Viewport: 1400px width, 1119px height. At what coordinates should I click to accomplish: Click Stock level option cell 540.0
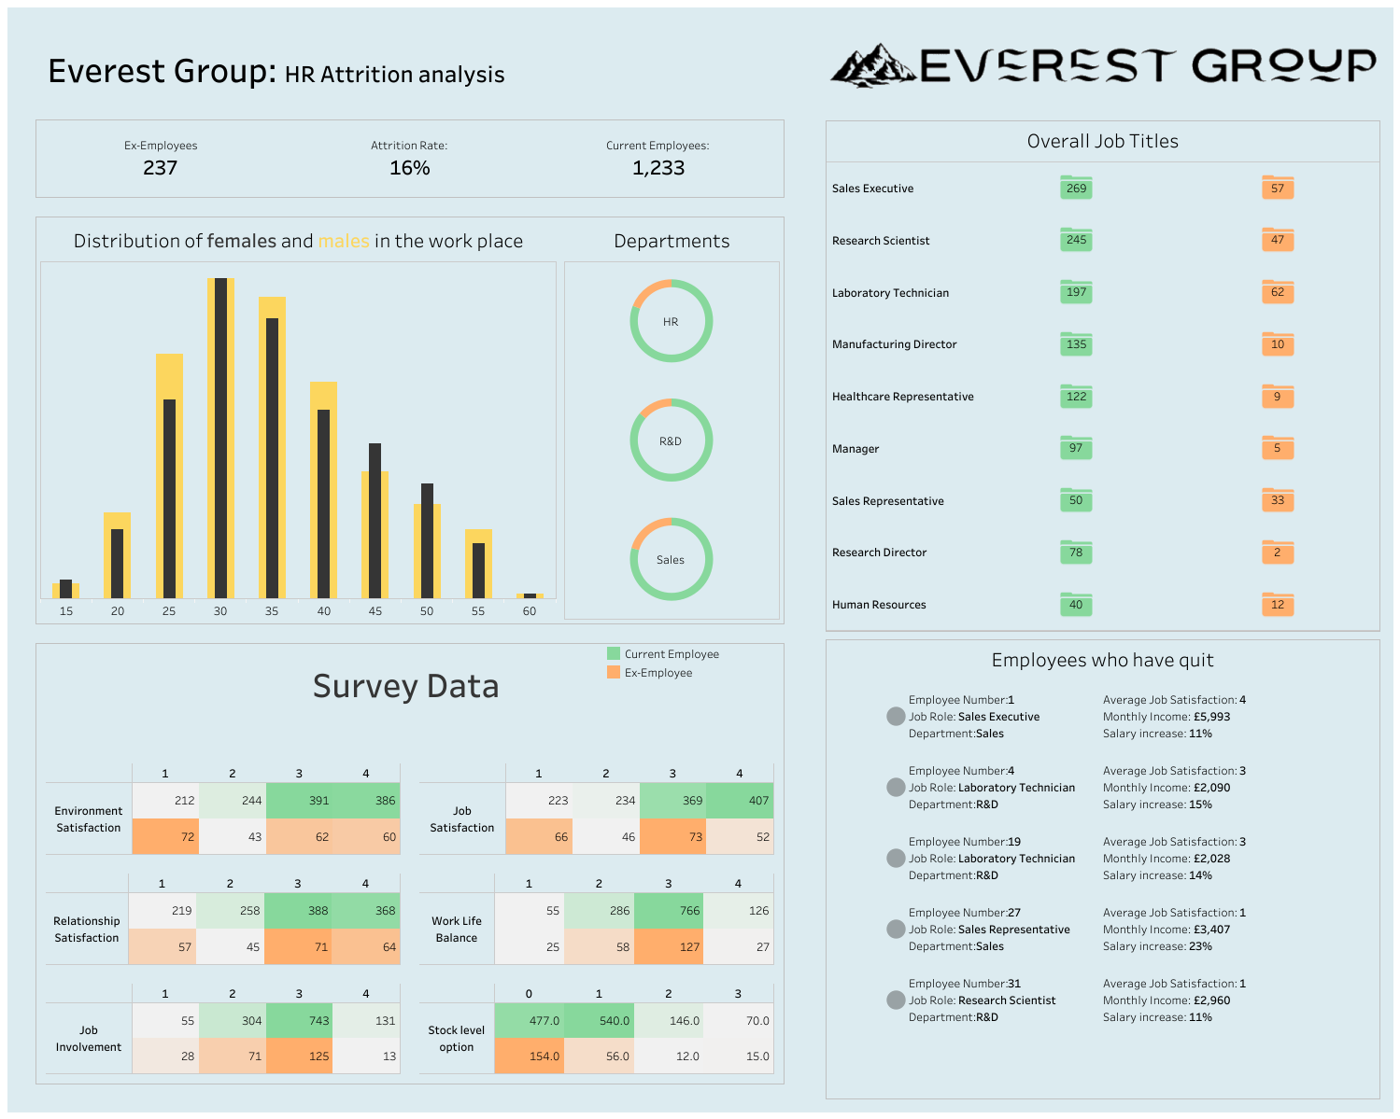[599, 1021]
